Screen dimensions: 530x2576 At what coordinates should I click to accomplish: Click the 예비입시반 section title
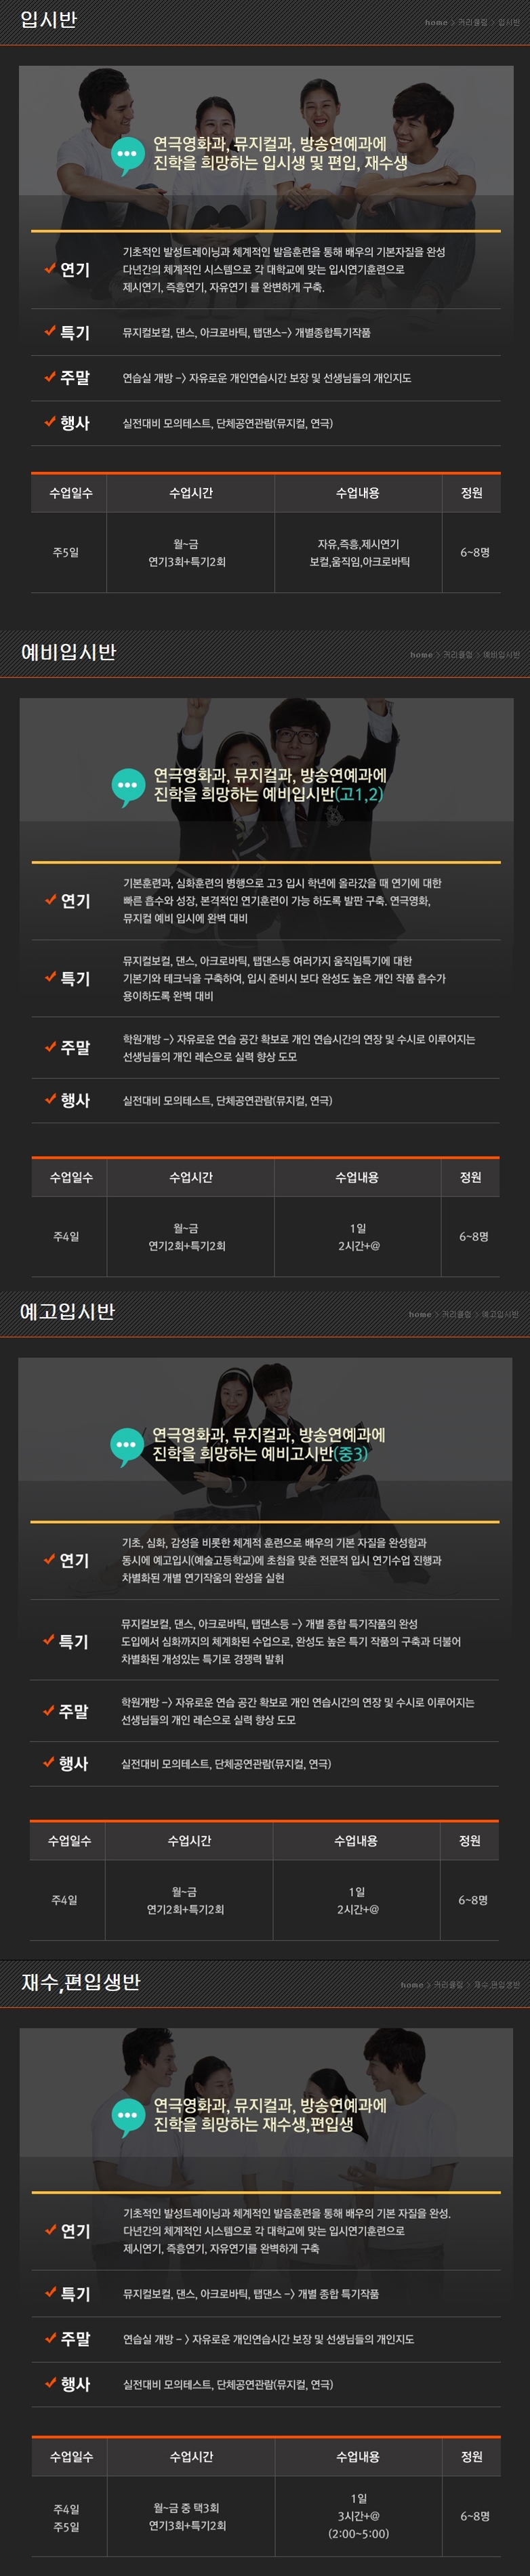click(x=68, y=652)
